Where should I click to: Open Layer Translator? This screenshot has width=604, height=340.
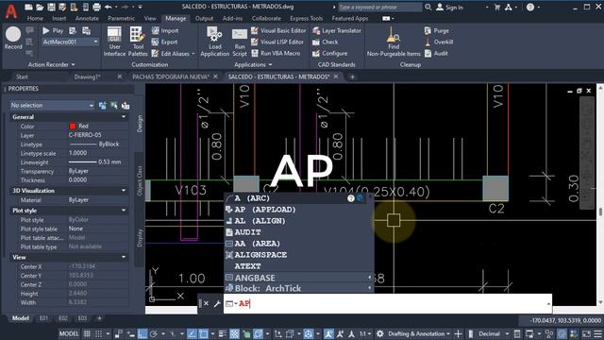(x=337, y=30)
